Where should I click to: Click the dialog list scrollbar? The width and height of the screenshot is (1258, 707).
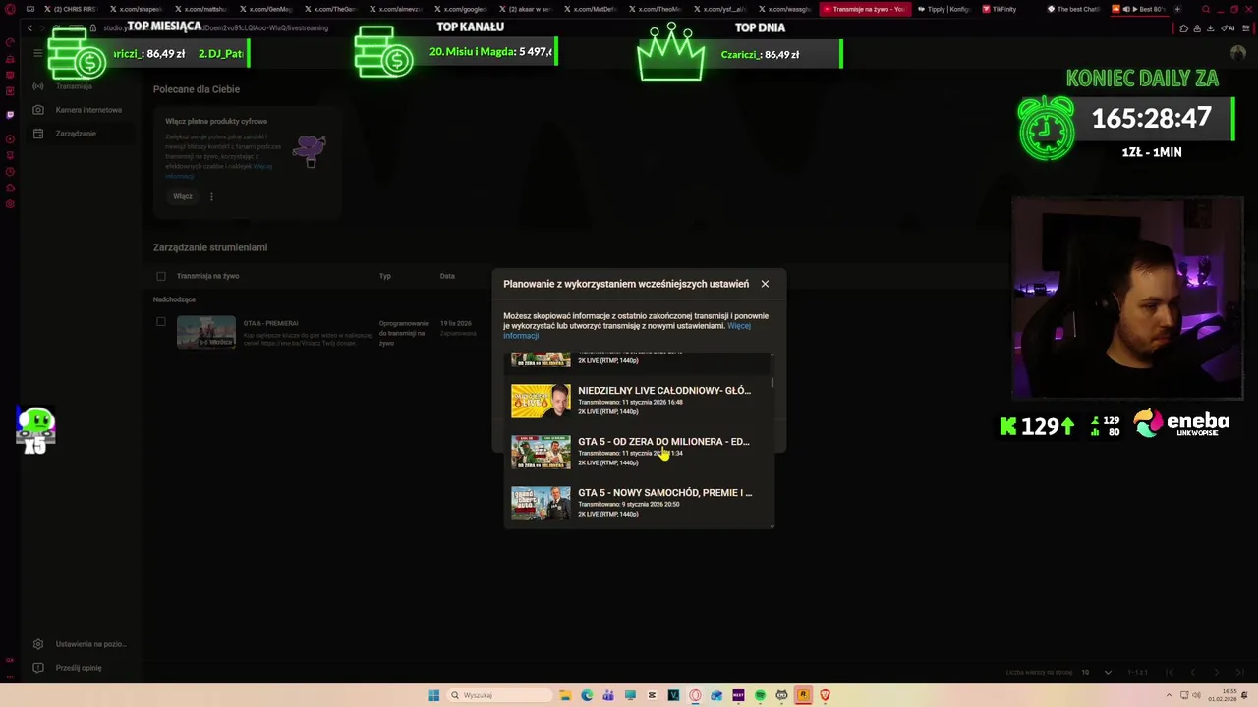pos(772,383)
